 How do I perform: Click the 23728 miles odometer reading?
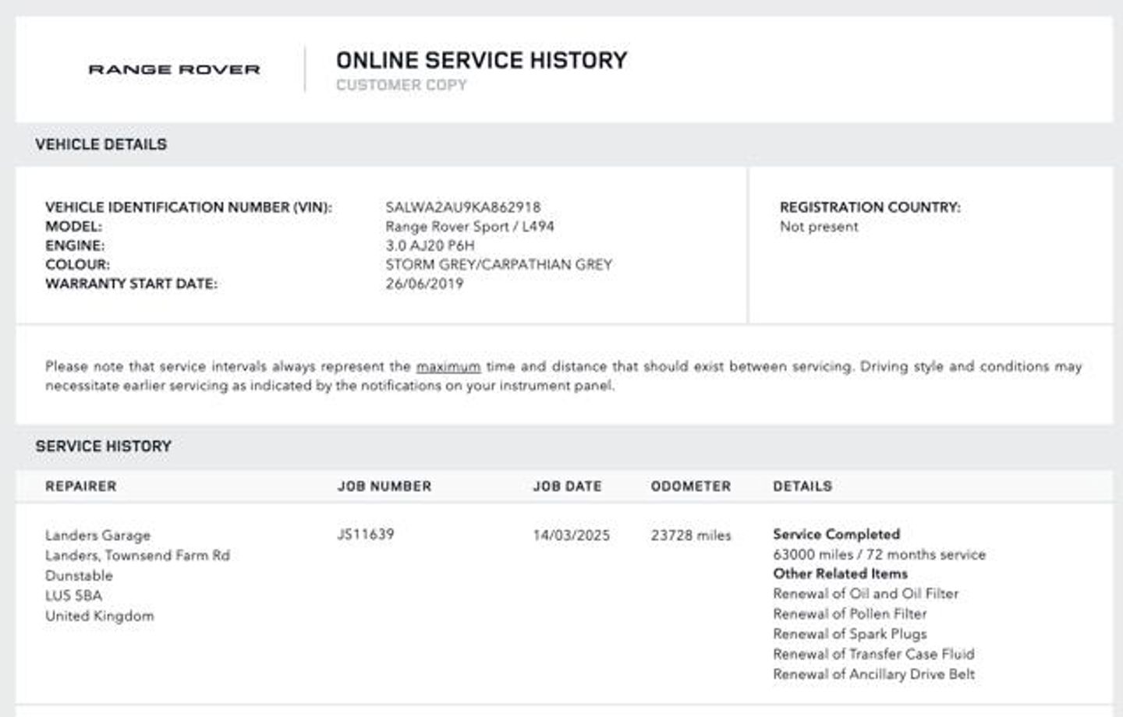690,535
